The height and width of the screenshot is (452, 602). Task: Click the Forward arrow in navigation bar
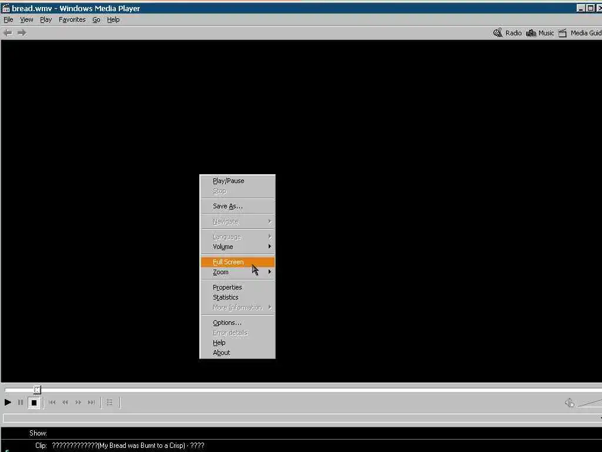22,33
